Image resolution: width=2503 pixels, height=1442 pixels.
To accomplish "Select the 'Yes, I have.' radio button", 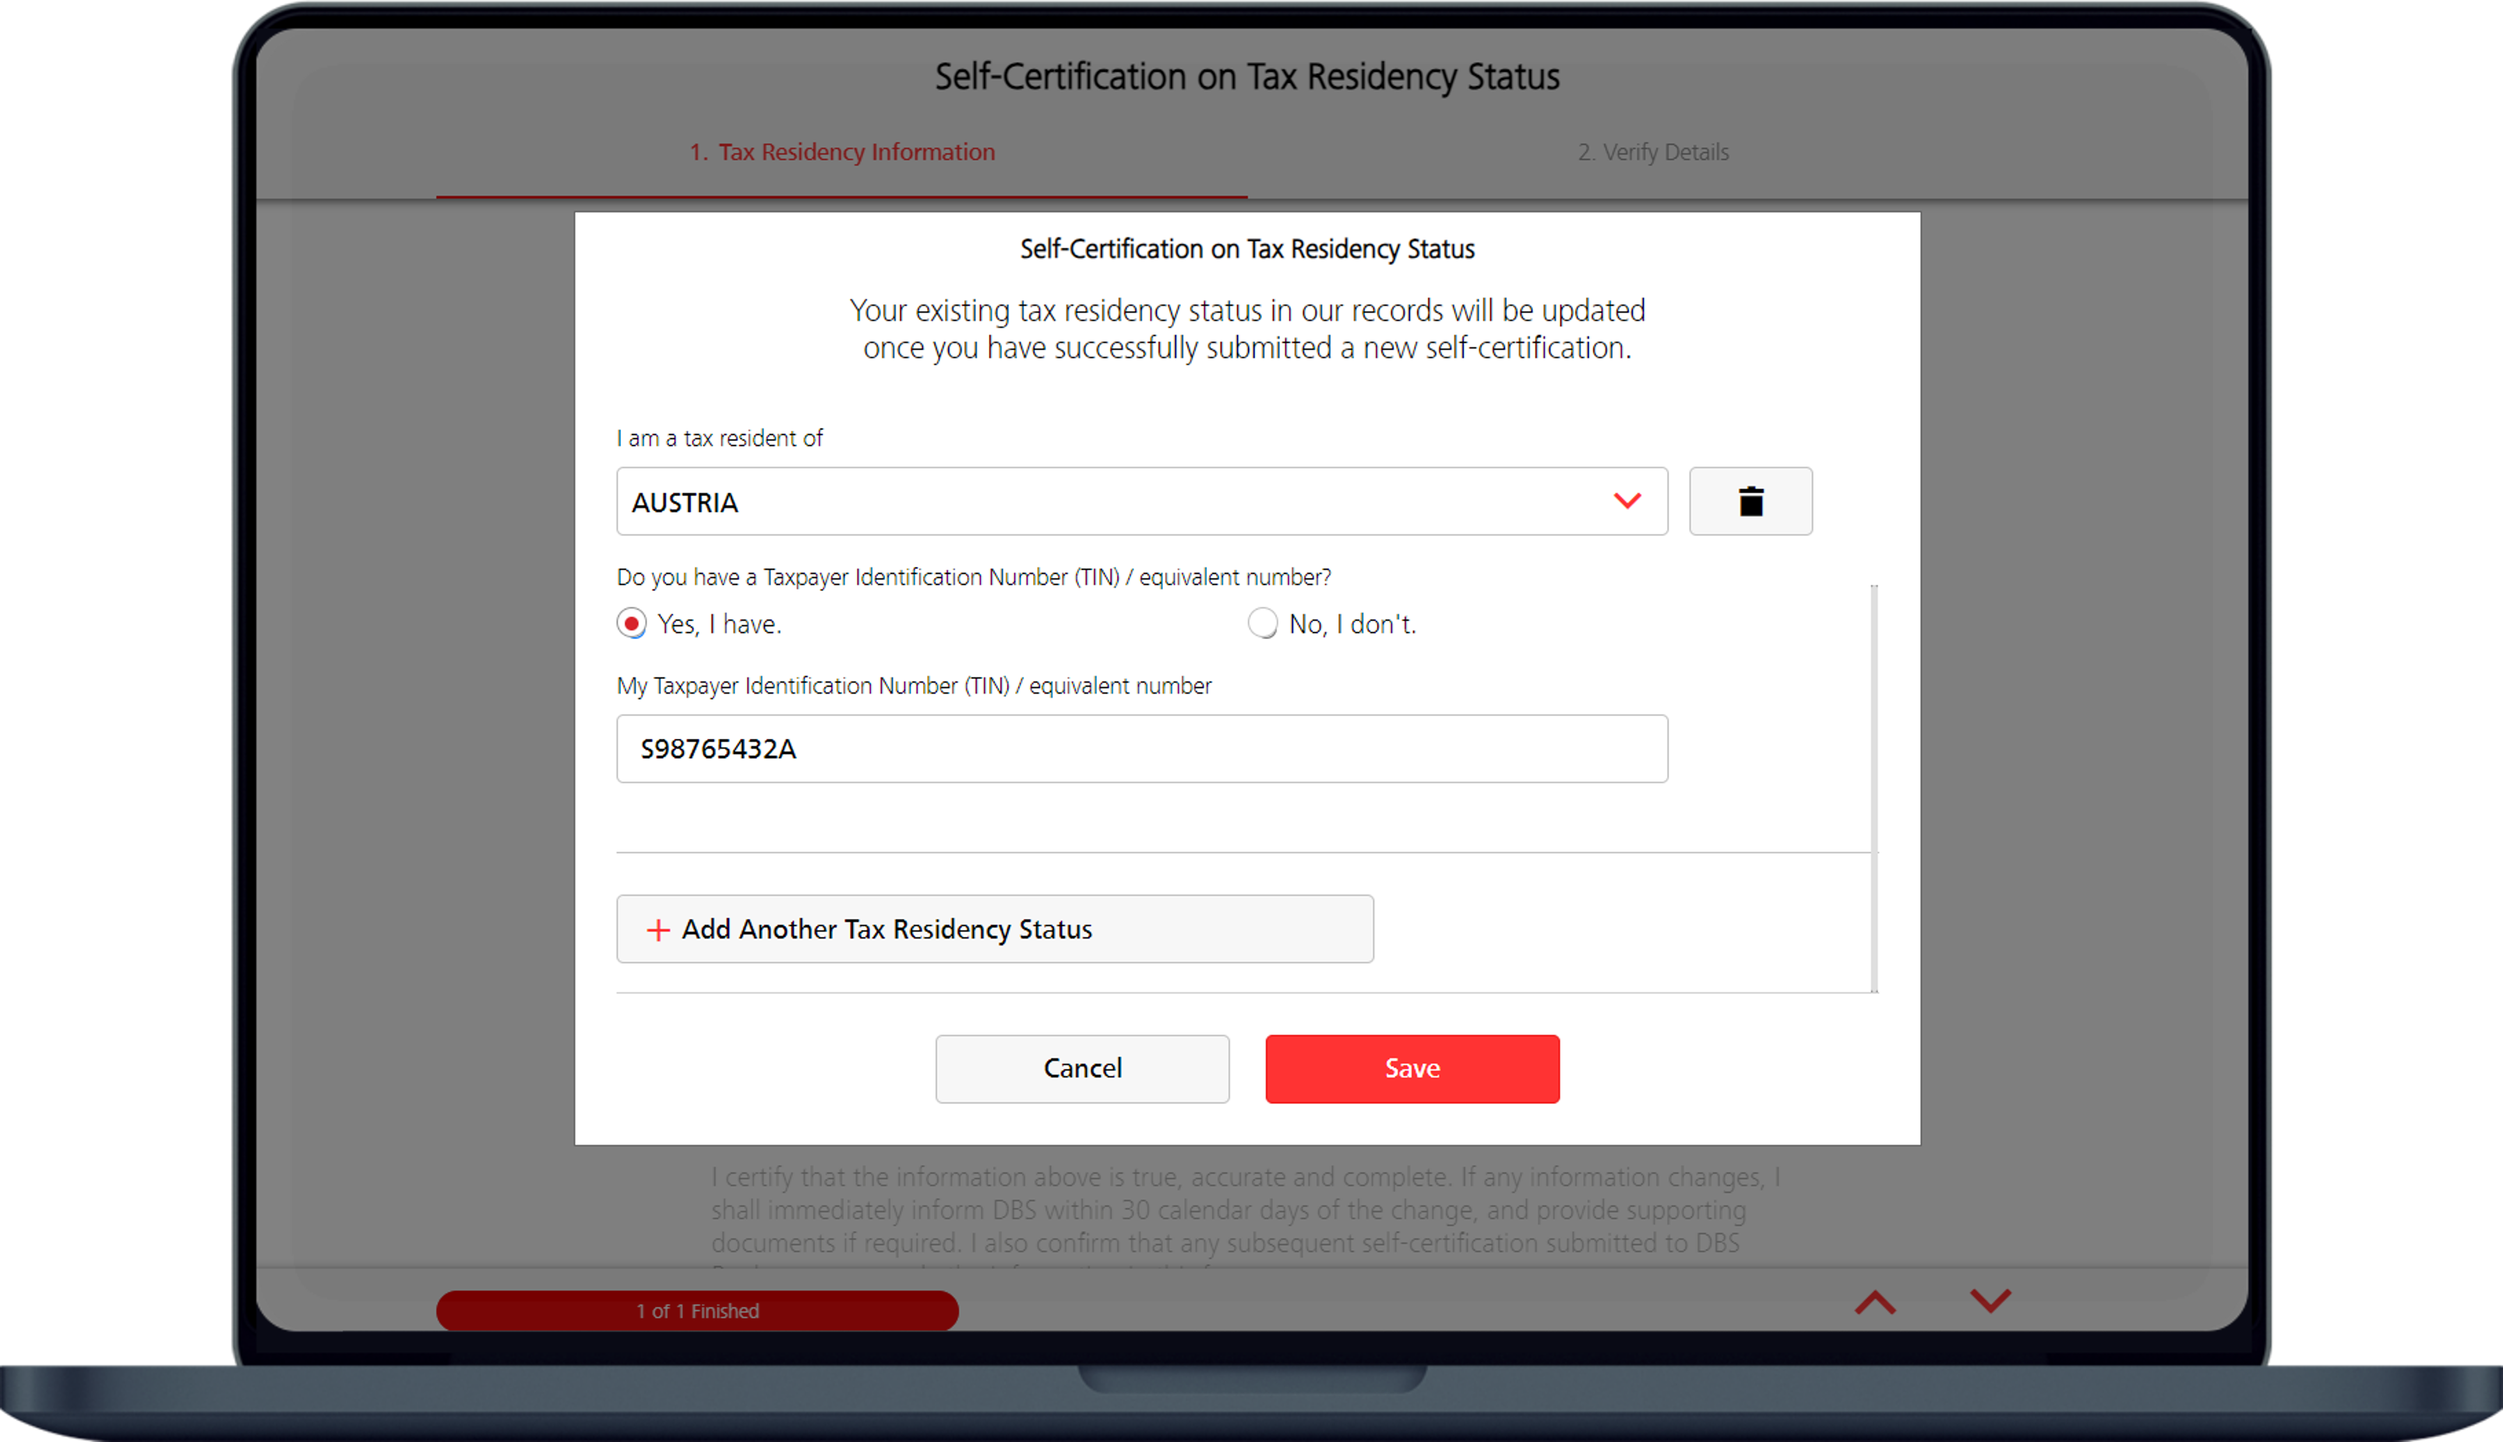I will click(632, 624).
